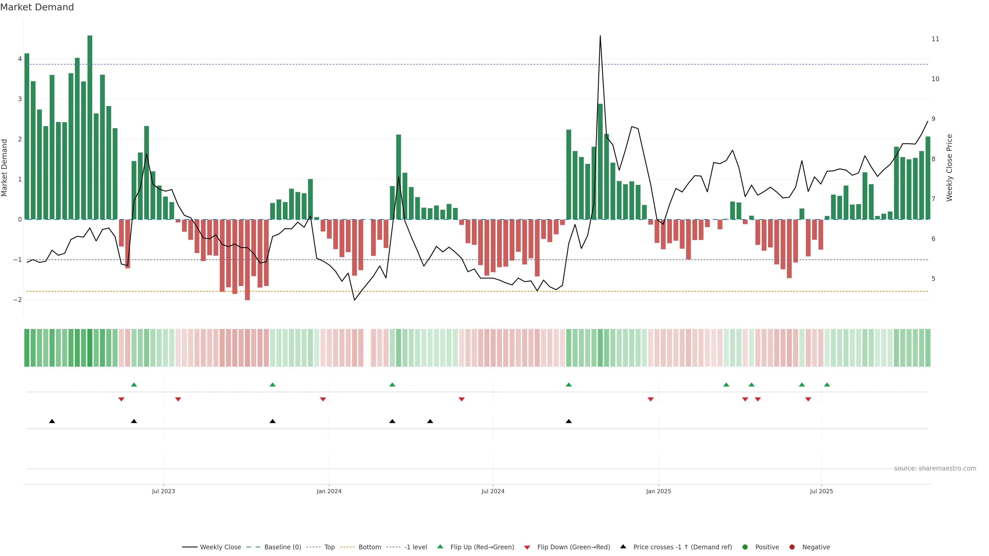Toggle the Top legend entry
This screenshot has width=989, height=556.
pyautogui.click(x=329, y=547)
